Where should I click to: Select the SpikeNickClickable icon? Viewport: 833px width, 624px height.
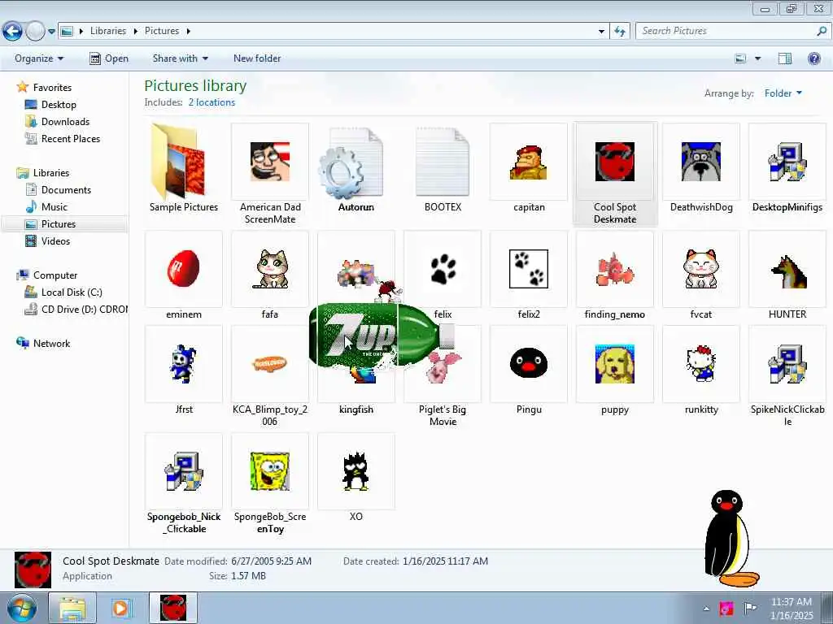point(787,364)
